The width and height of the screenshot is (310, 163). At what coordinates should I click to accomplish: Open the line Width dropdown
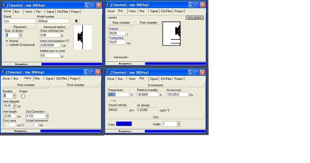pos(178,124)
